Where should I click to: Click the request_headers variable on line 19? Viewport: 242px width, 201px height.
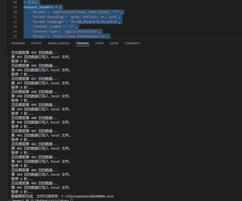pos(38,7)
